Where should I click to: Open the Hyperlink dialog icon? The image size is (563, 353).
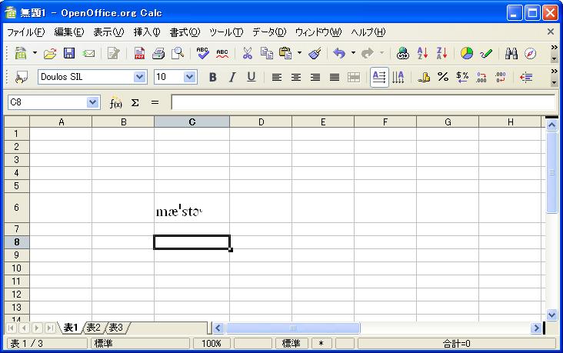coord(403,54)
